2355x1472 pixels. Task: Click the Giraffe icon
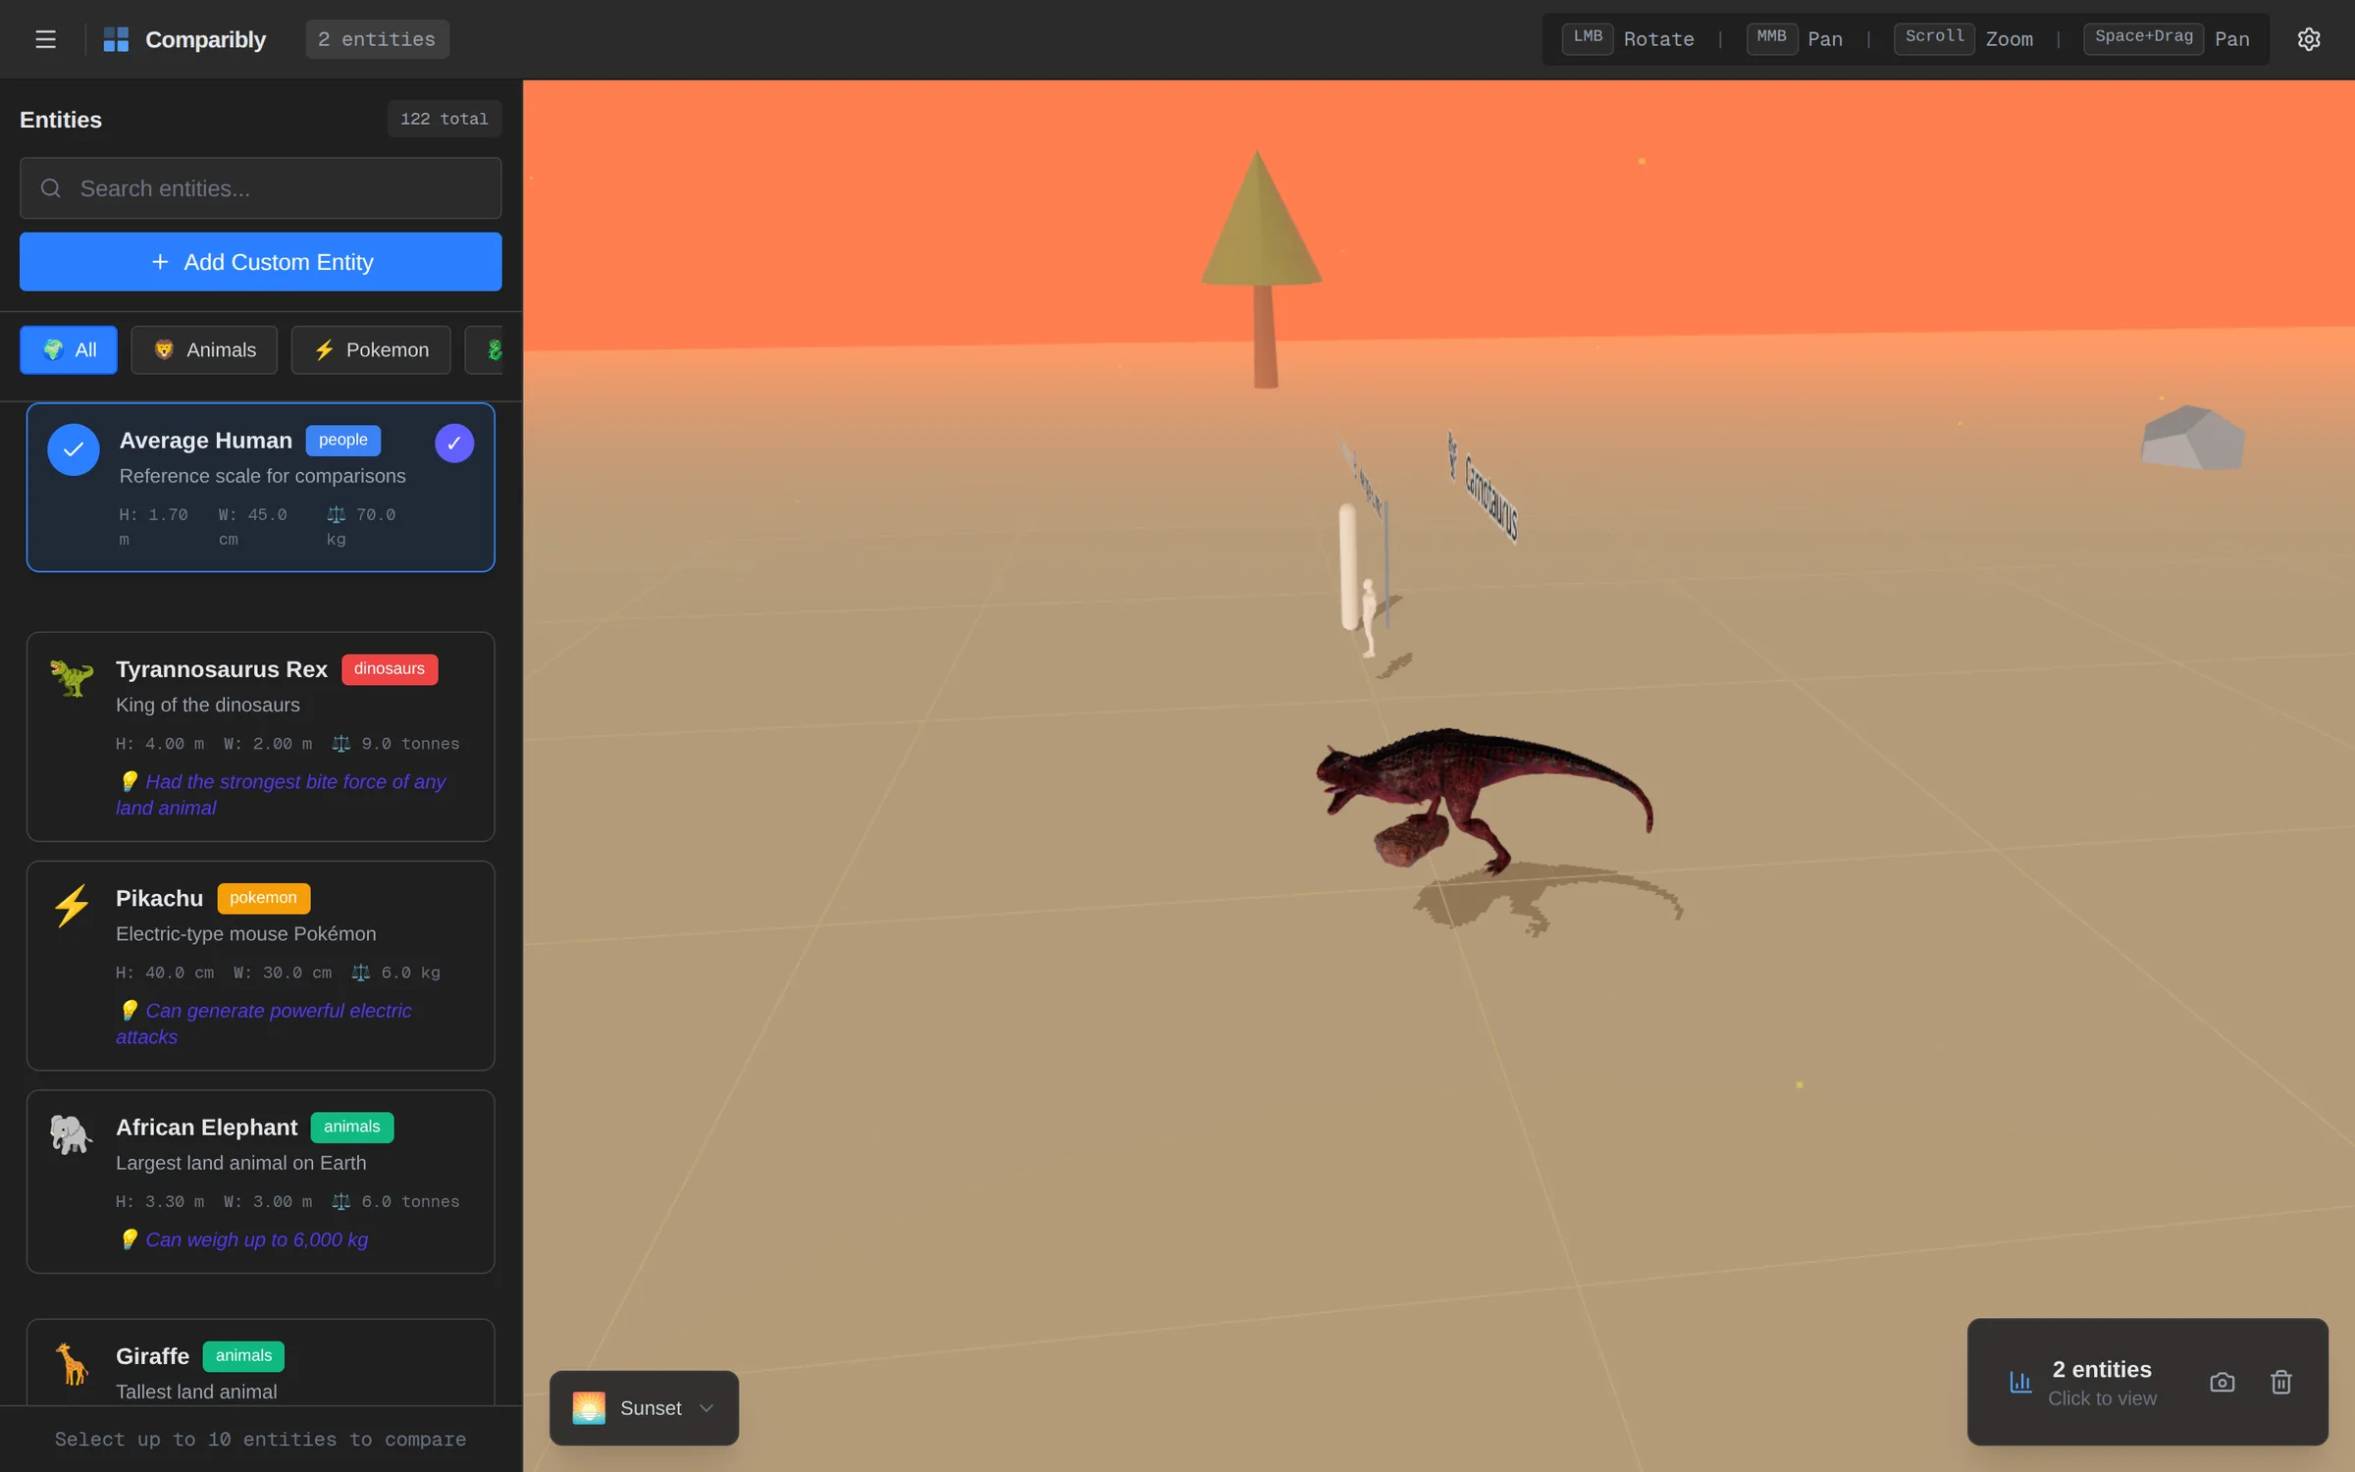pyautogui.click(x=72, y=1364)
